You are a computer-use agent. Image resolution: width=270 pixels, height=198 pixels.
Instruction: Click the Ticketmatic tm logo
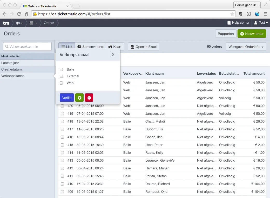click(x=6, y=23)
